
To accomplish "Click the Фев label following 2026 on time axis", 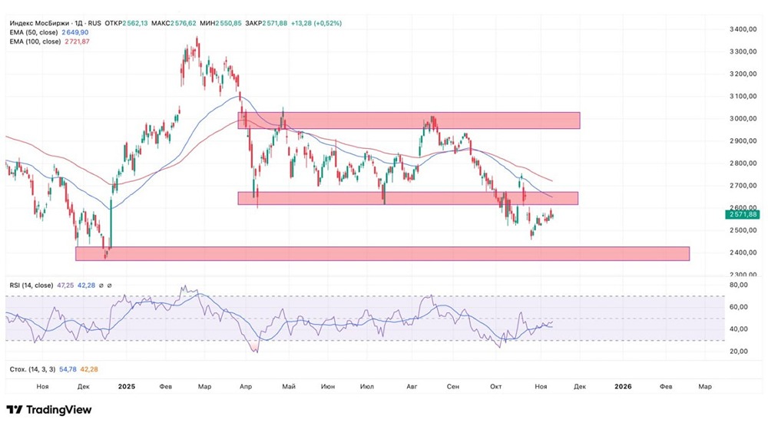I will [x=666, y=386].
